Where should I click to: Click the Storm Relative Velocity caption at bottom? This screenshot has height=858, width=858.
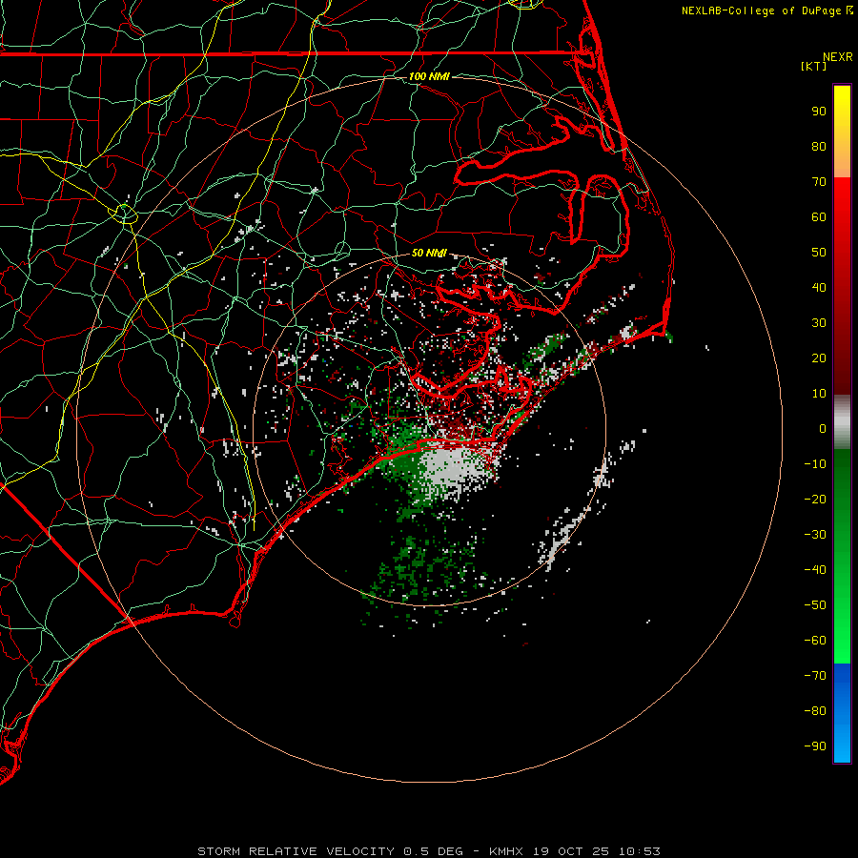(429, 851)
